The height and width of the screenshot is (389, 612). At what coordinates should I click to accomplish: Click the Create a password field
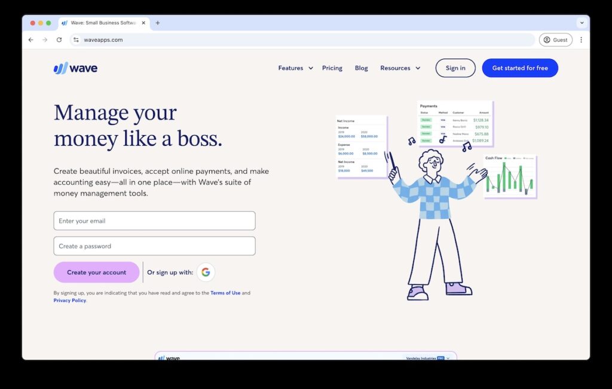[x=154, y=246]
